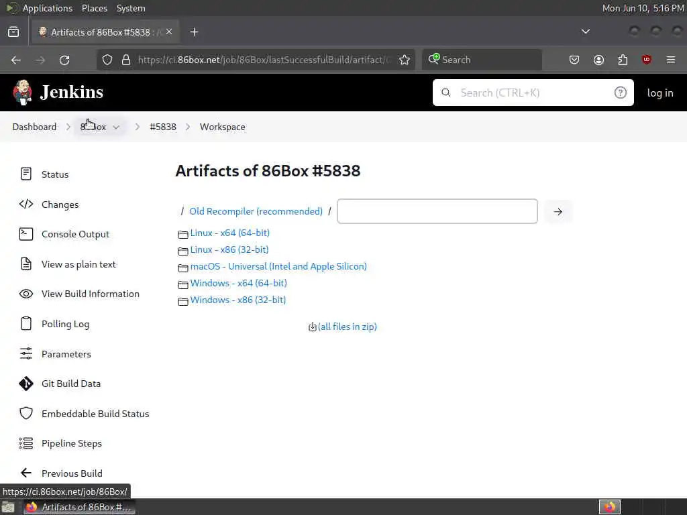687x515 pixels.
Task: Click the Pipeline Steps list icon
Action: coord(26,443)
